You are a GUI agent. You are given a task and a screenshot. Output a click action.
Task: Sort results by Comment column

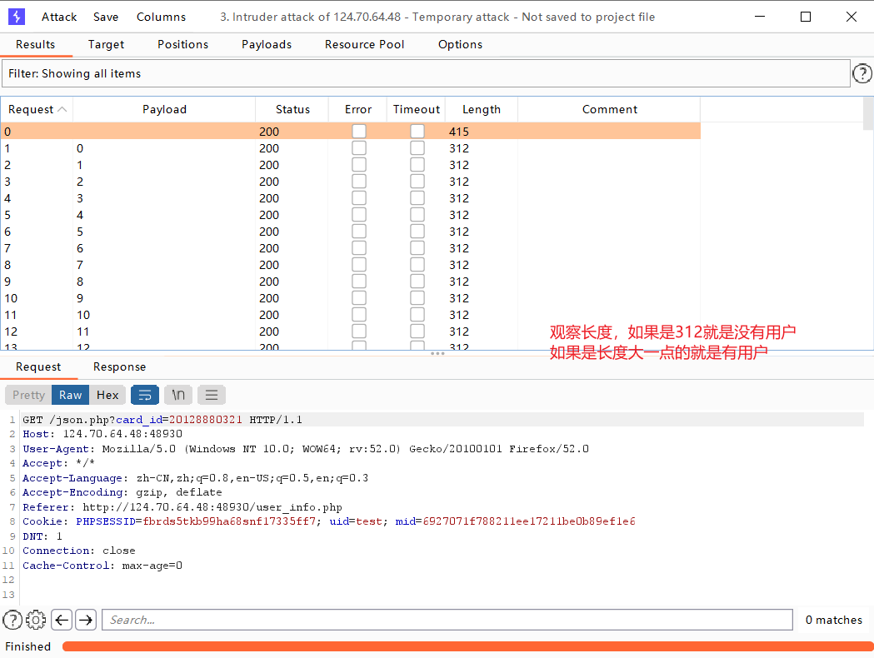(609, 109)
